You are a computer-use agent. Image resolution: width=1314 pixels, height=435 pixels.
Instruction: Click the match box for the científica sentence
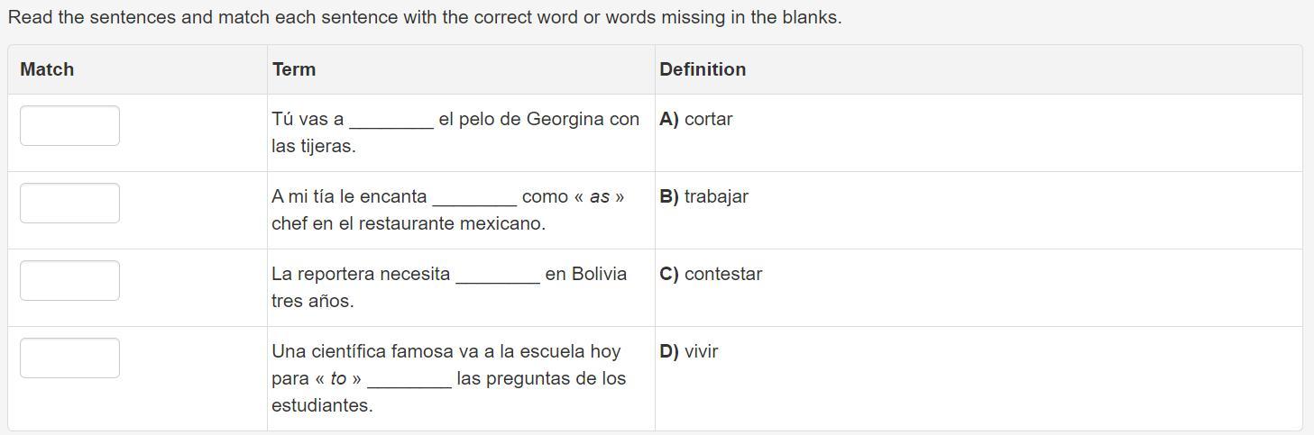click(x=69, y=358)
